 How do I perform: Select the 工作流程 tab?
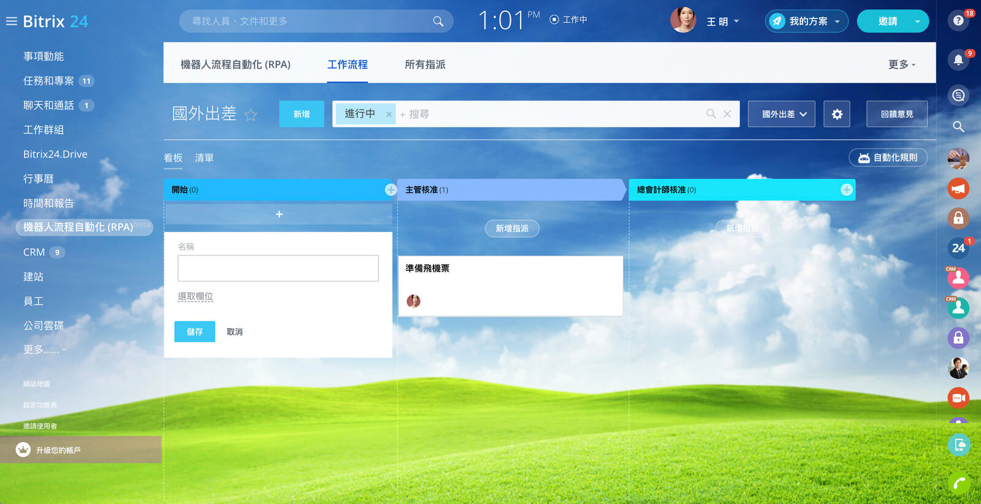tap(348, 64)
